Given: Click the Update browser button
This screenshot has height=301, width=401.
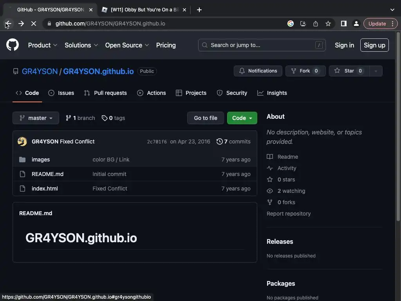Looking at the screenshot, I should (377, 24).
